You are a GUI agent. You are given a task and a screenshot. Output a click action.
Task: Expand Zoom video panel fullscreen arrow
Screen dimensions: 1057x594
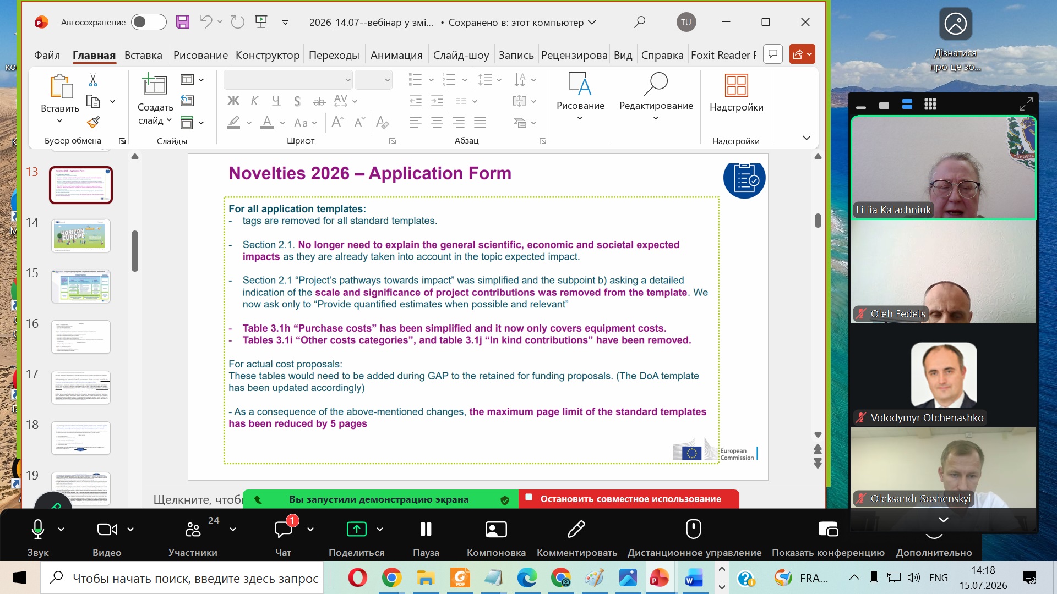pos(1026,105)
